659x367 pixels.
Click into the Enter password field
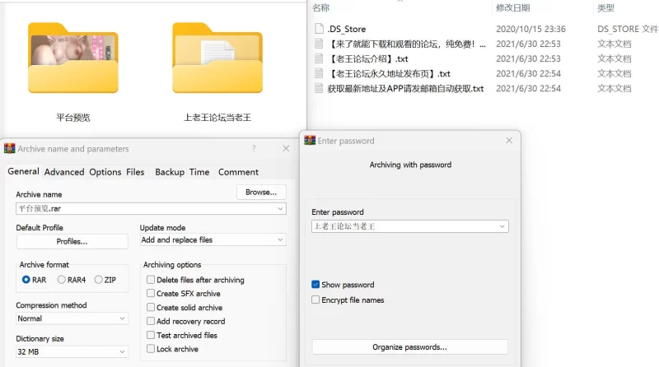[409, 226]
